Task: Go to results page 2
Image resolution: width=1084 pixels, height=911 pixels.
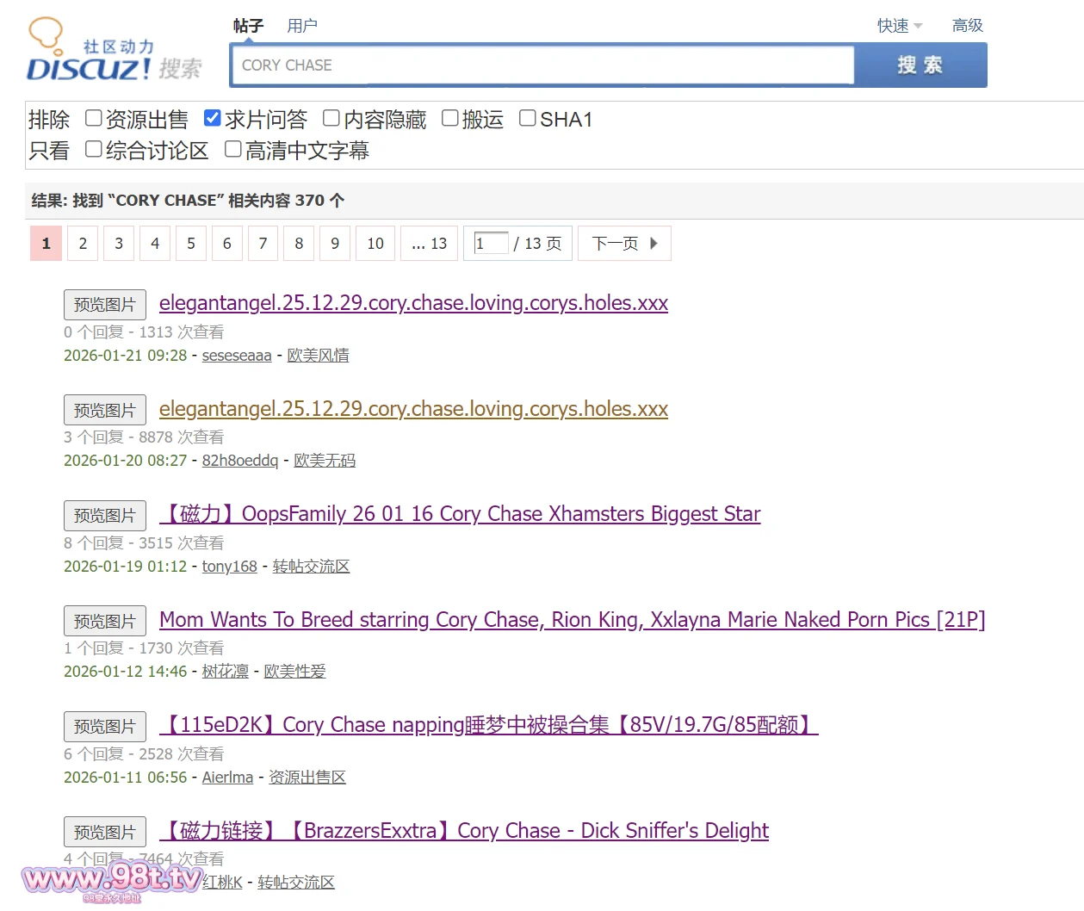Action: tap(83, 244)
